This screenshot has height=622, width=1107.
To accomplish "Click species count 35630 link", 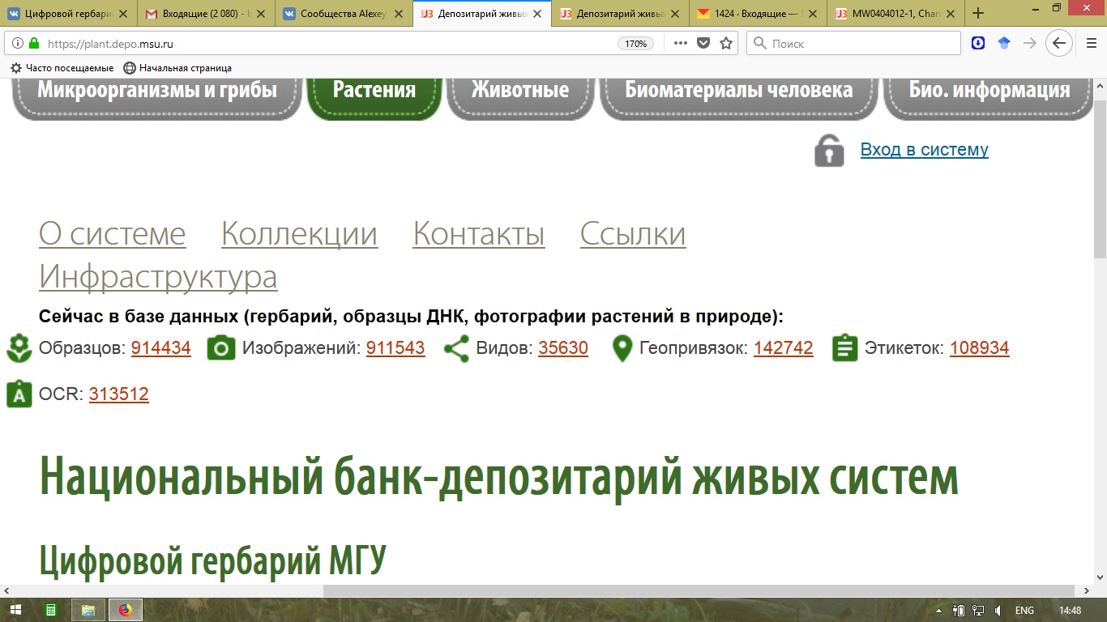I will [x=563, y=348].
